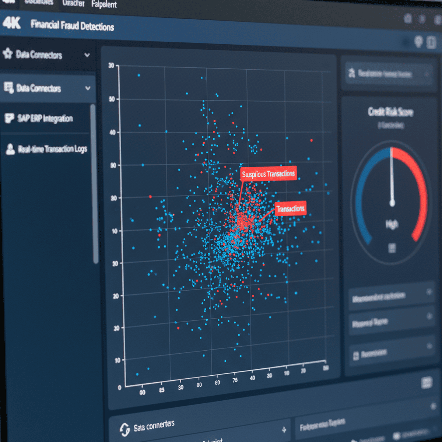Click the SAP ERP Integration icon
This screenshot has height=442, width=442.
coord(9,118)
